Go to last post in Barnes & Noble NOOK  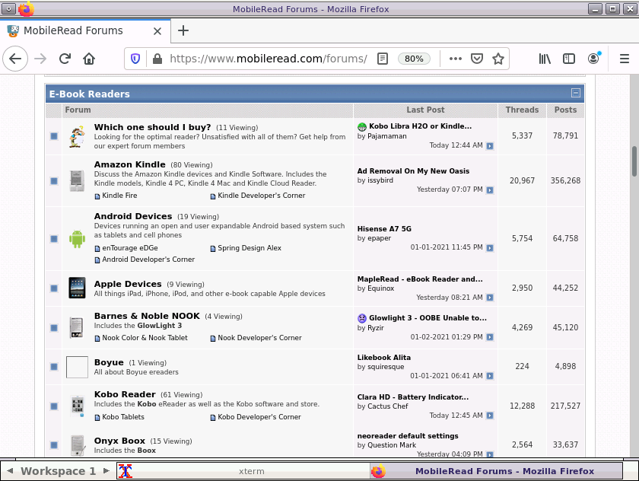point(490,337)
